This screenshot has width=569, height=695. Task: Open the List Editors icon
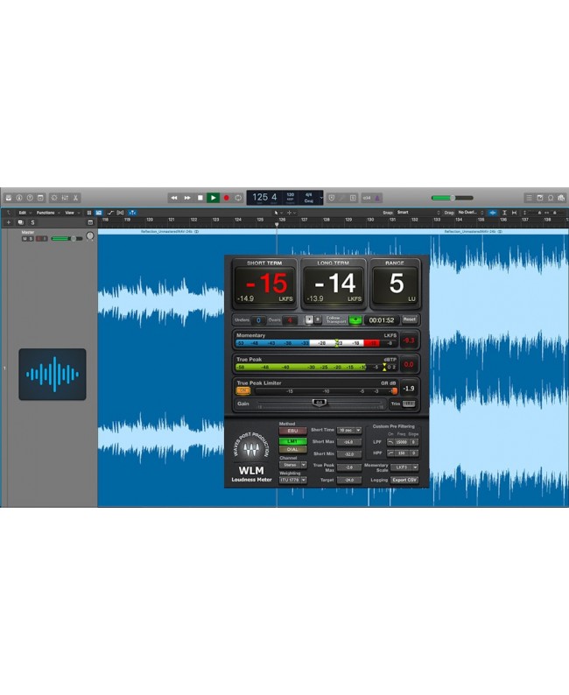529,198
